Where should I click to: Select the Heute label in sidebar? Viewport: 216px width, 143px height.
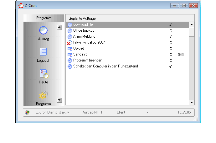(44, 82)
